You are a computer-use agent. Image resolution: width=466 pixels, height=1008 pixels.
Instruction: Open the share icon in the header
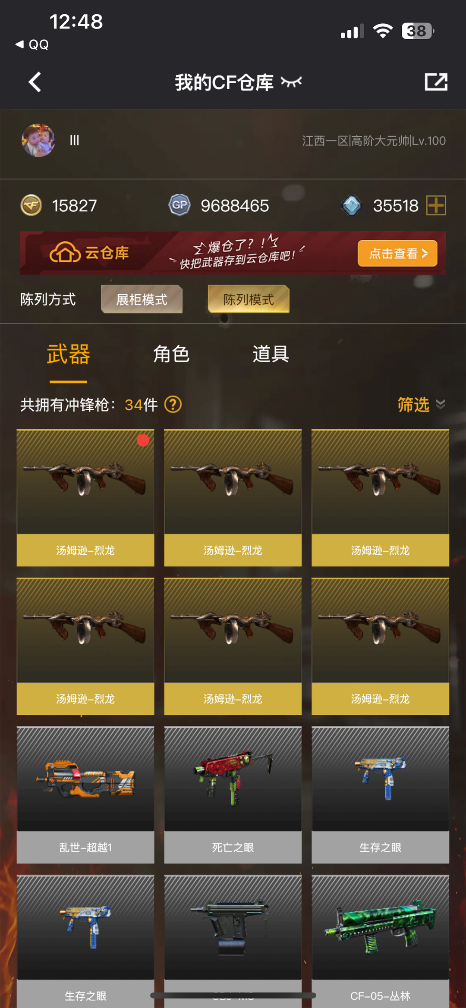tap(436, 82)
